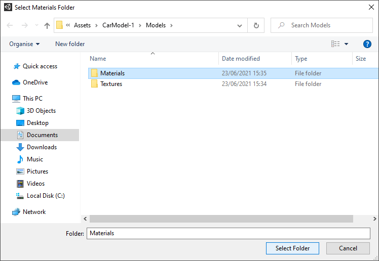Screen dimensions: 379x261
Task: Open 3D Objects in the sidebar
Action: pos(41,111)
